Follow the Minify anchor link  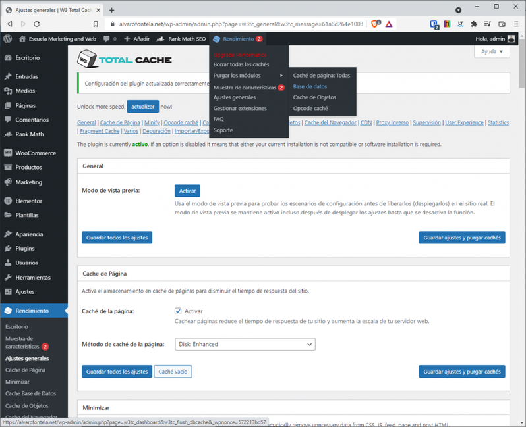tap(152, 122)
